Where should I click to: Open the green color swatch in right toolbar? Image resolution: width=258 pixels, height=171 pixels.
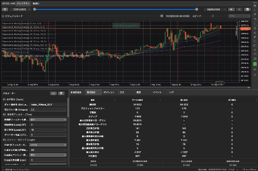255,64
